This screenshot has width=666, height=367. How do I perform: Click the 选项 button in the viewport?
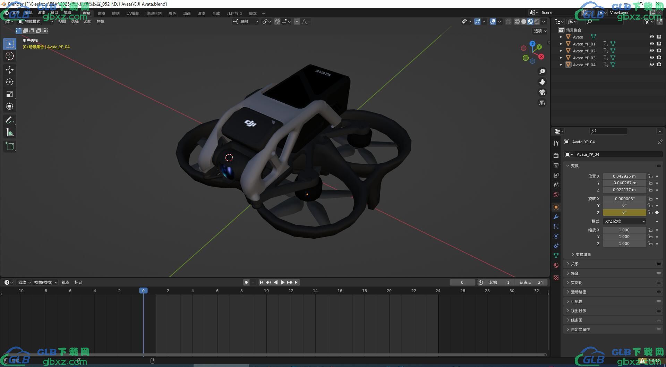coord(540,31)
